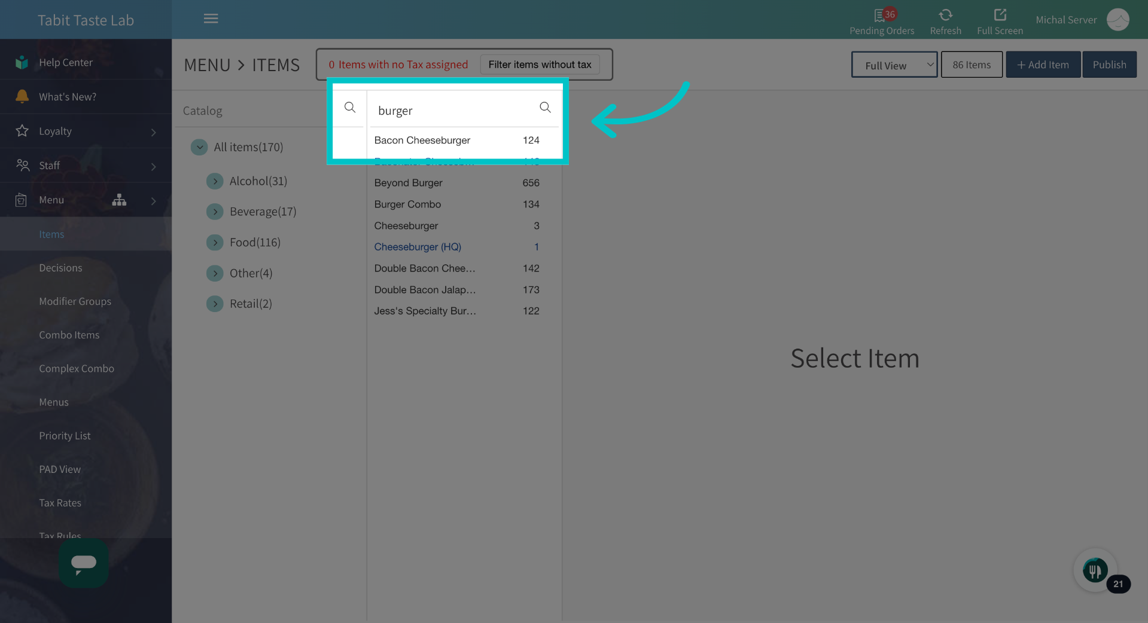Image resolution: width=1148 pixels, height=623 pixels.
Task: Open the Menu hierarchy icon in the sidebar
Action: pos(119,201)
